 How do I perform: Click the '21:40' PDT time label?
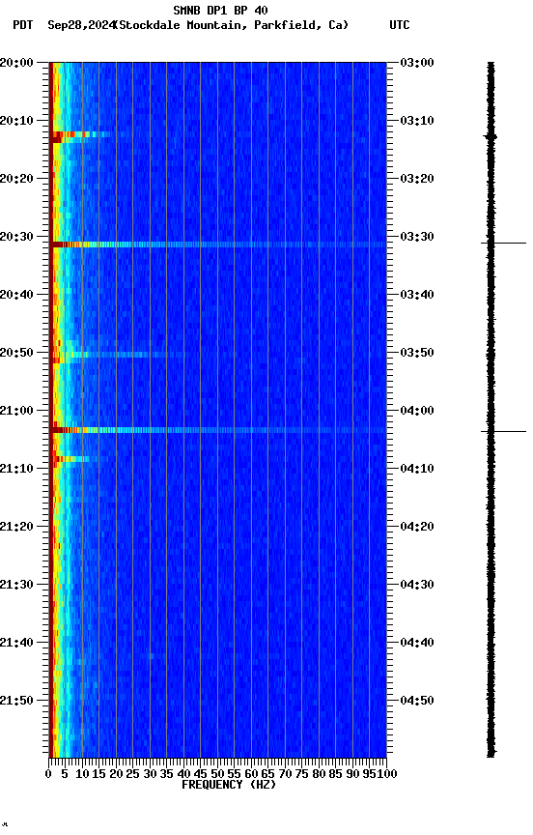pyautogui.click(x=16, y=644)
